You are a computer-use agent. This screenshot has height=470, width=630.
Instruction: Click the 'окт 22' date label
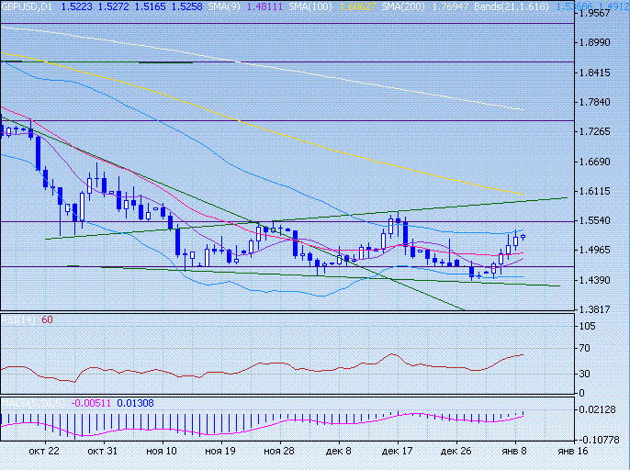(x=44, y=451)
